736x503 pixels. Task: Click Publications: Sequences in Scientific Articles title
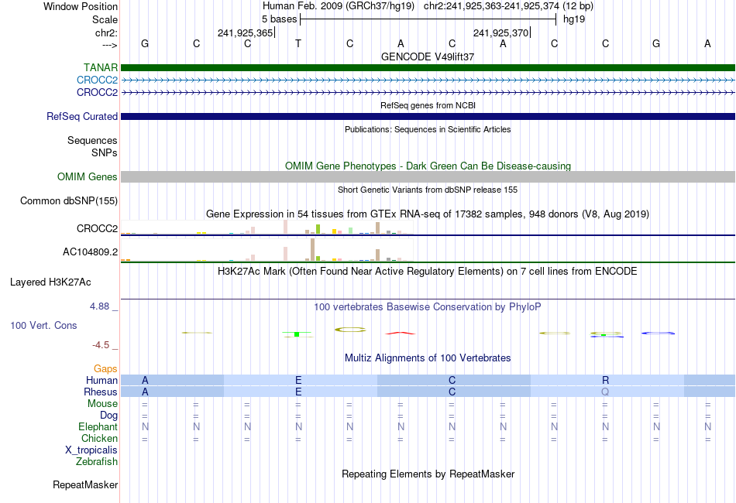(x=428, y=129)
